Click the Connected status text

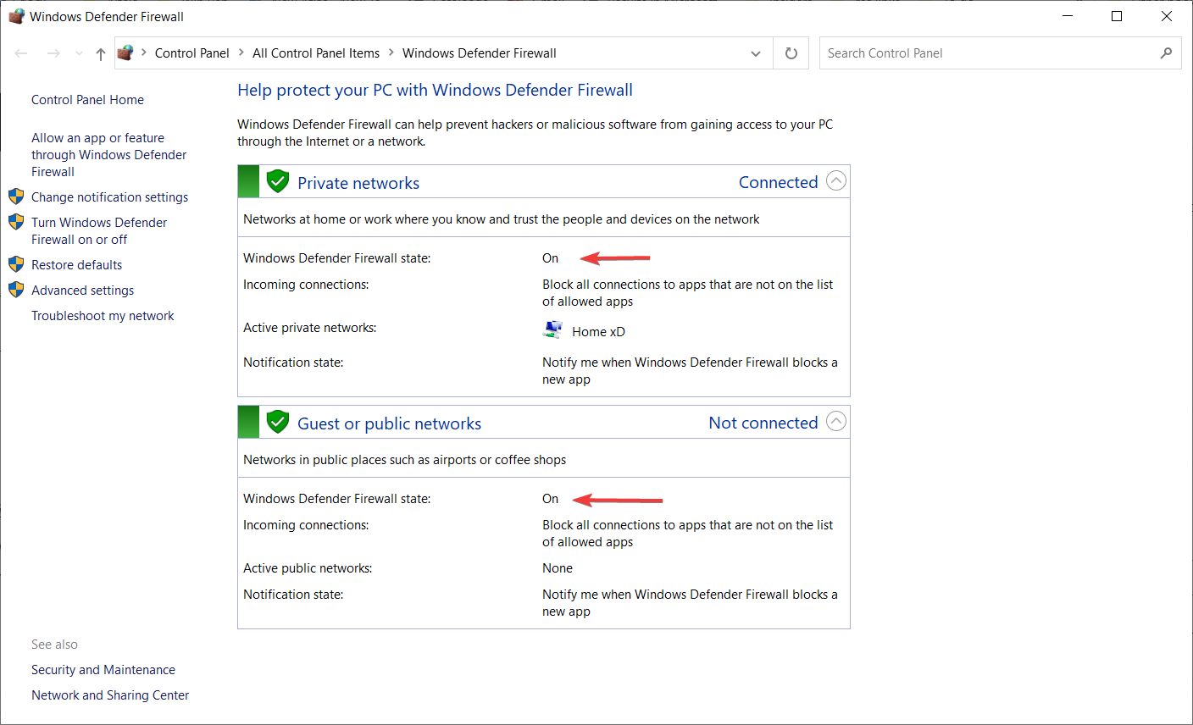coord(779,182)
